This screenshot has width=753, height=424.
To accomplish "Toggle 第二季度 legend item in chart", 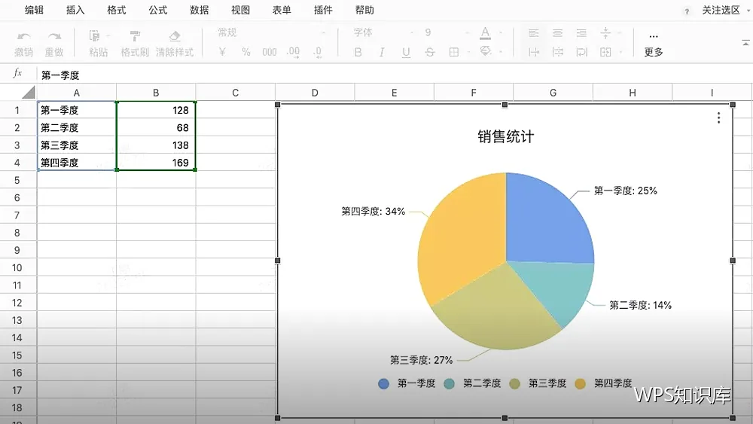I will (x=473, y=383).
